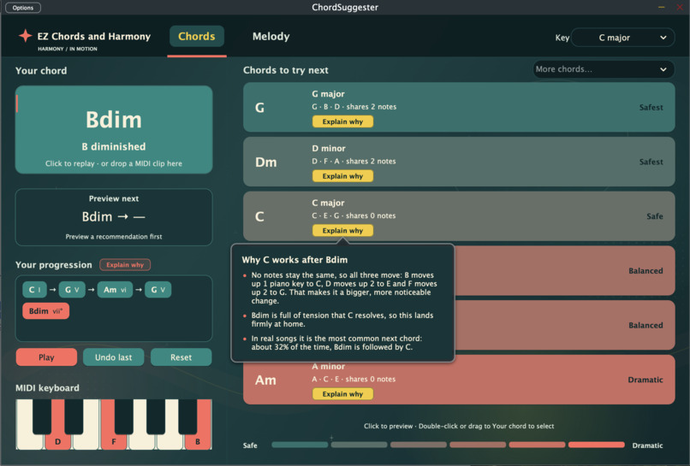The image size is (690, 466).
Task: Preview the G major suggestion card
Action: click(459, 107)
